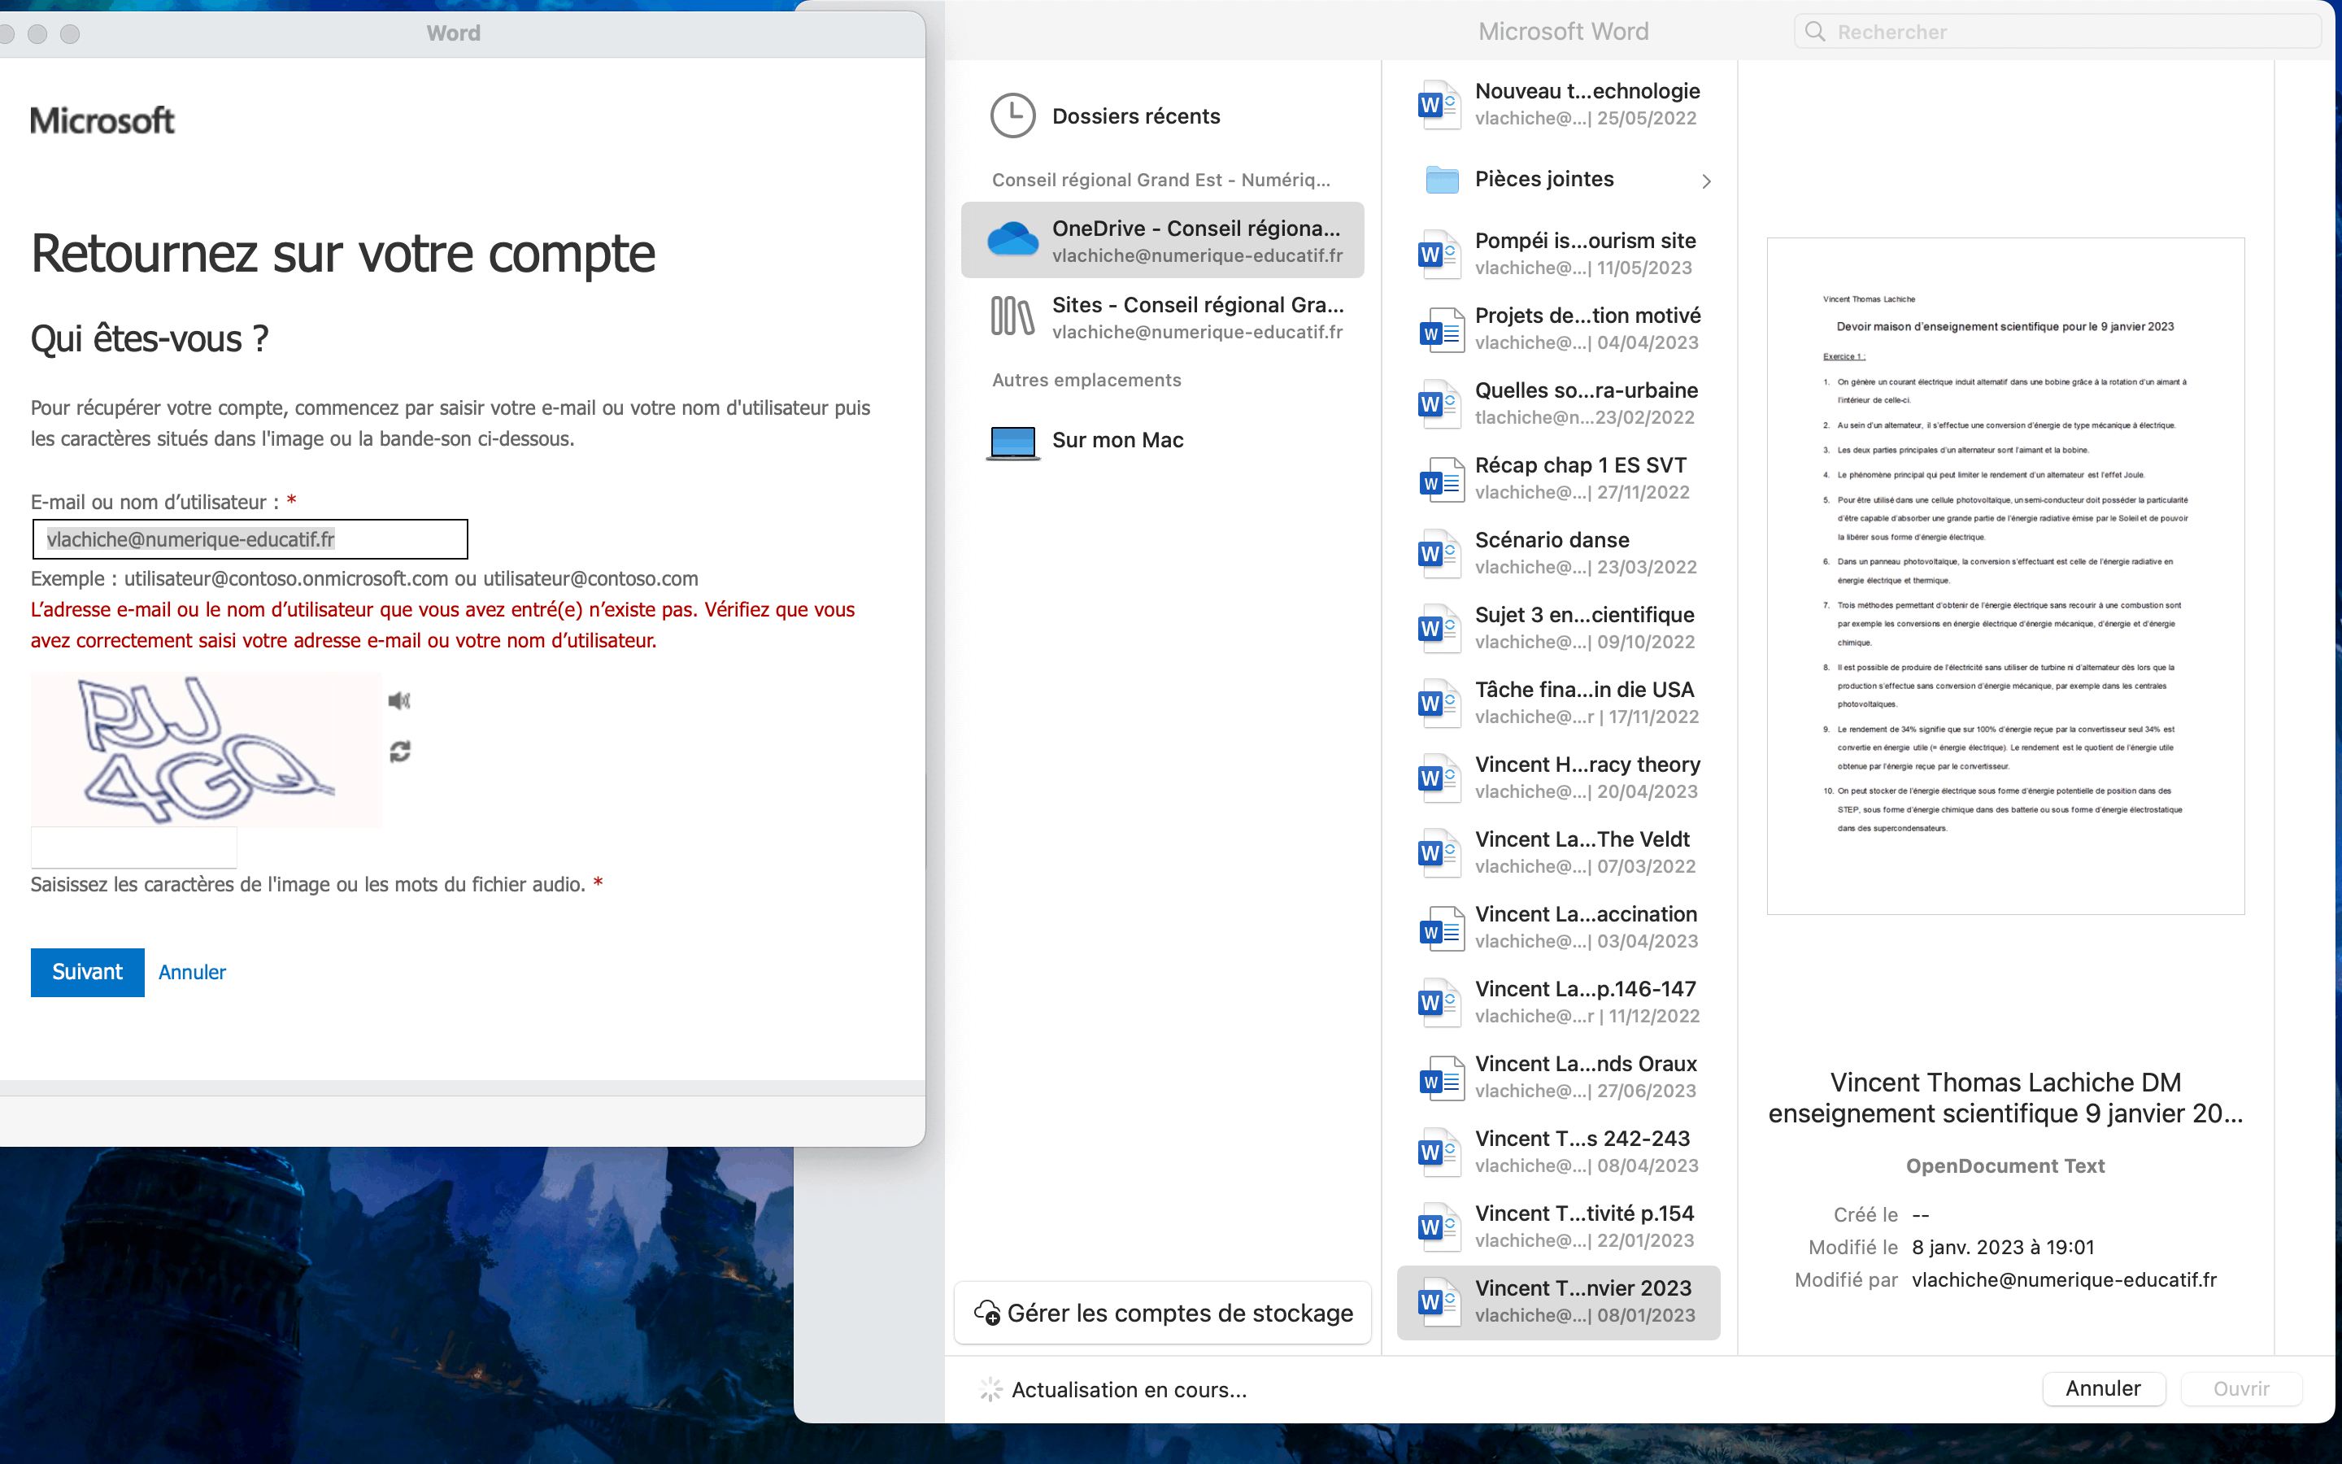Image resolution: width=2342 pixels, height=1464 pixels.
Task: Click the Actualisation en cours... status text
Action: click(x=1129, y=1389)
